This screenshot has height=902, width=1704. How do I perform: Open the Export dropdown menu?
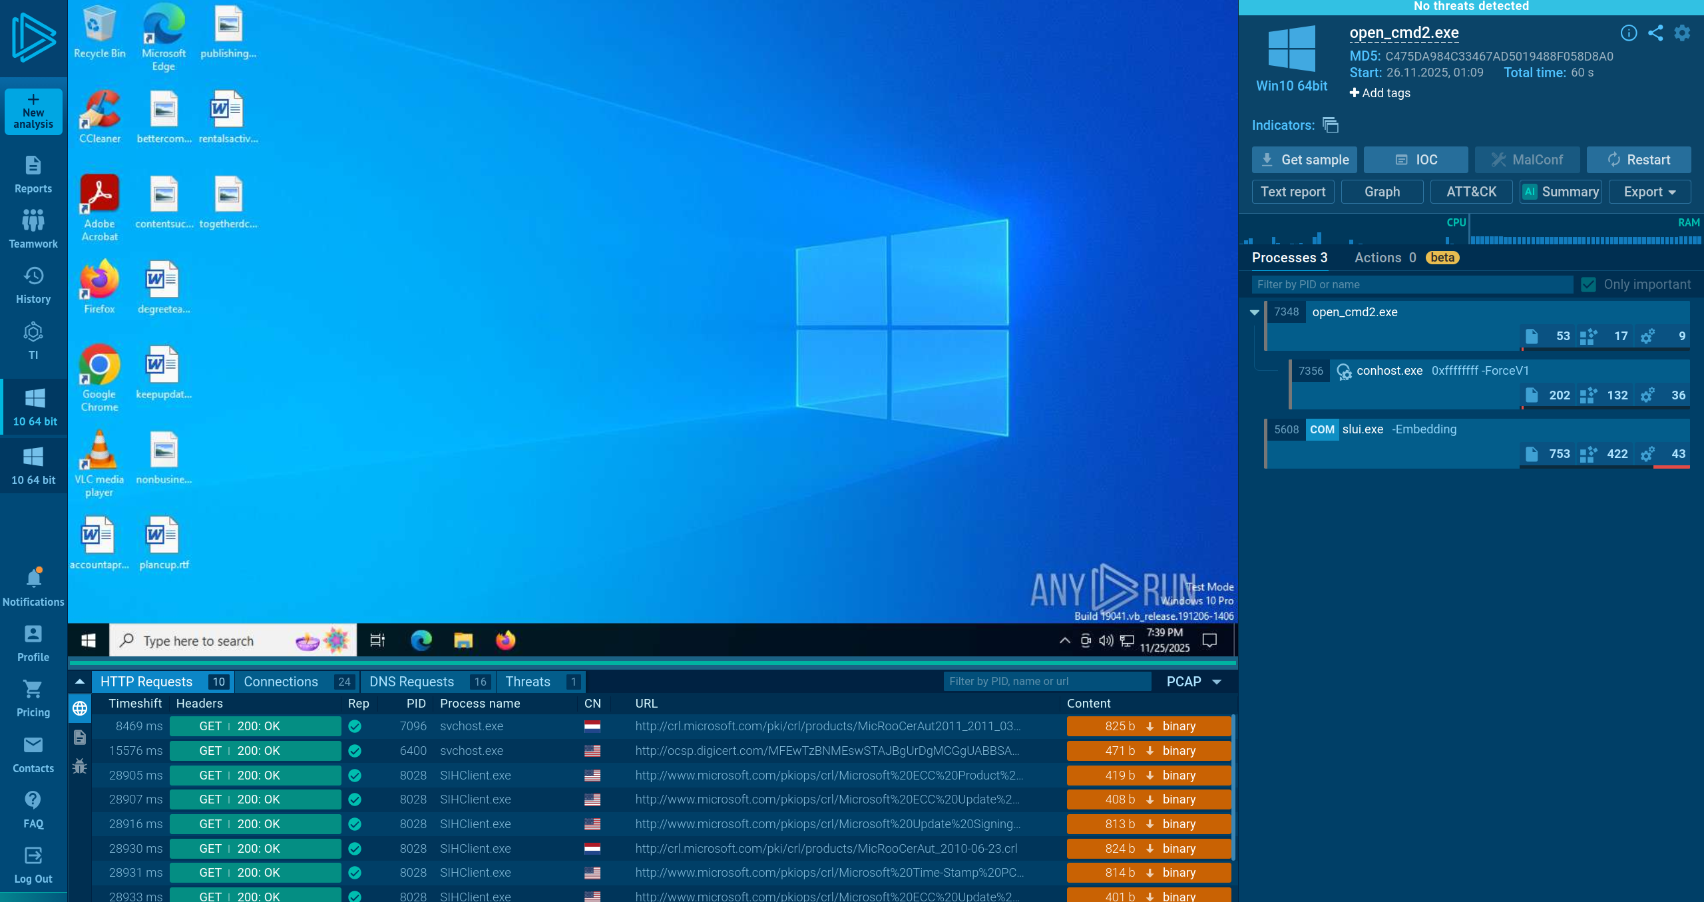[1649, 192]
